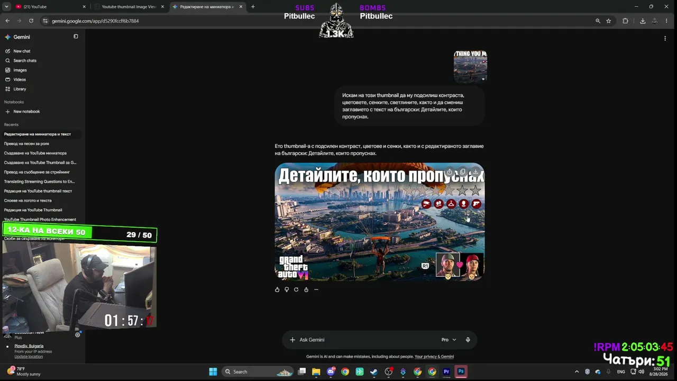Start a New chat in Gemini

(x=22, y=51)
